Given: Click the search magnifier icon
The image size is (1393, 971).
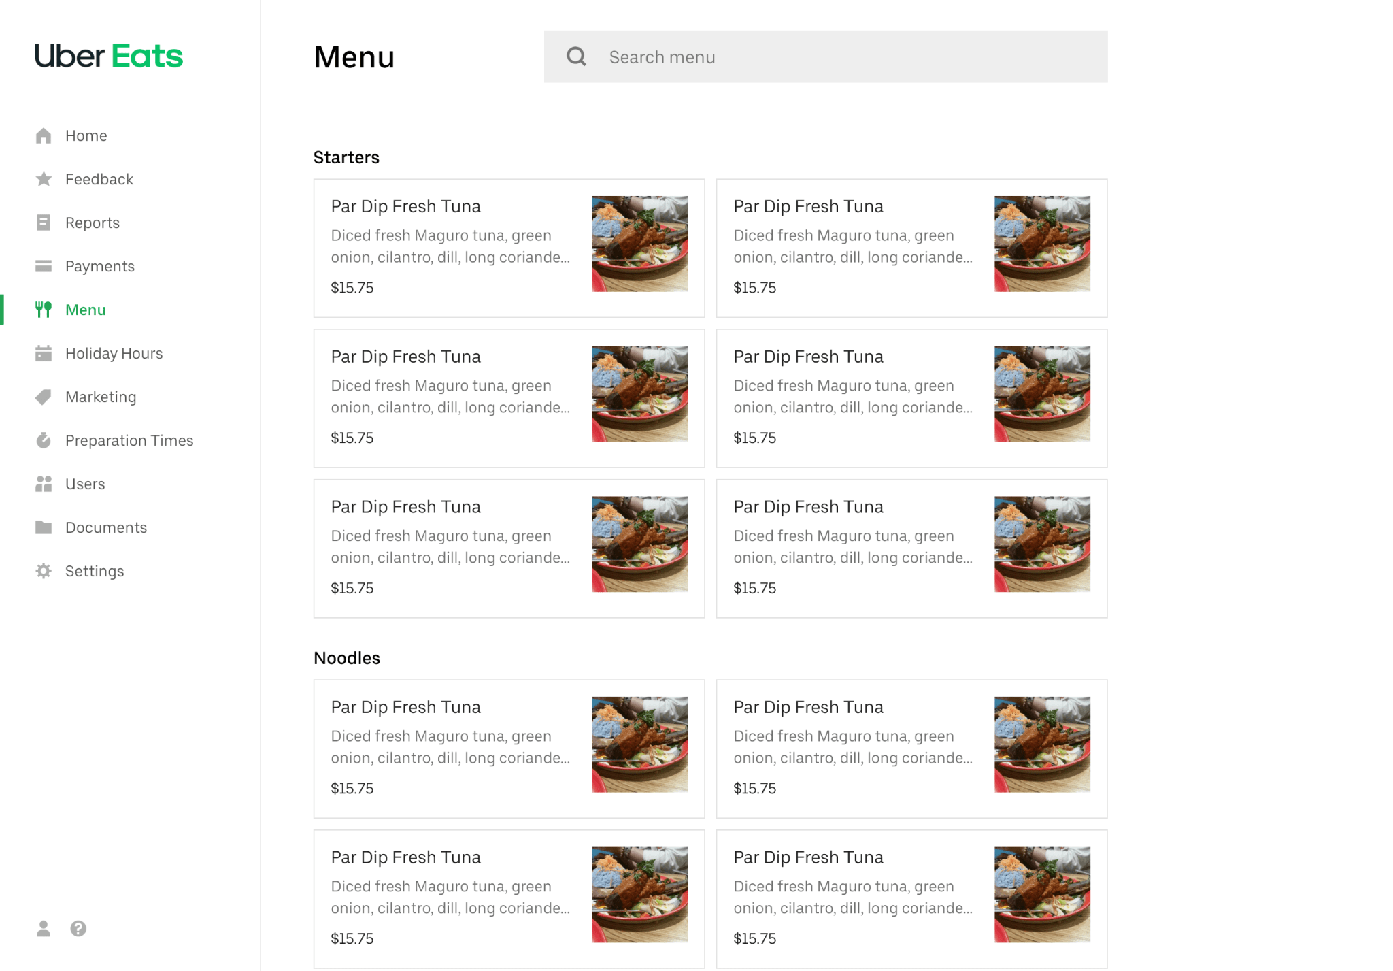Looking at the screenshot, I should 577,56.
